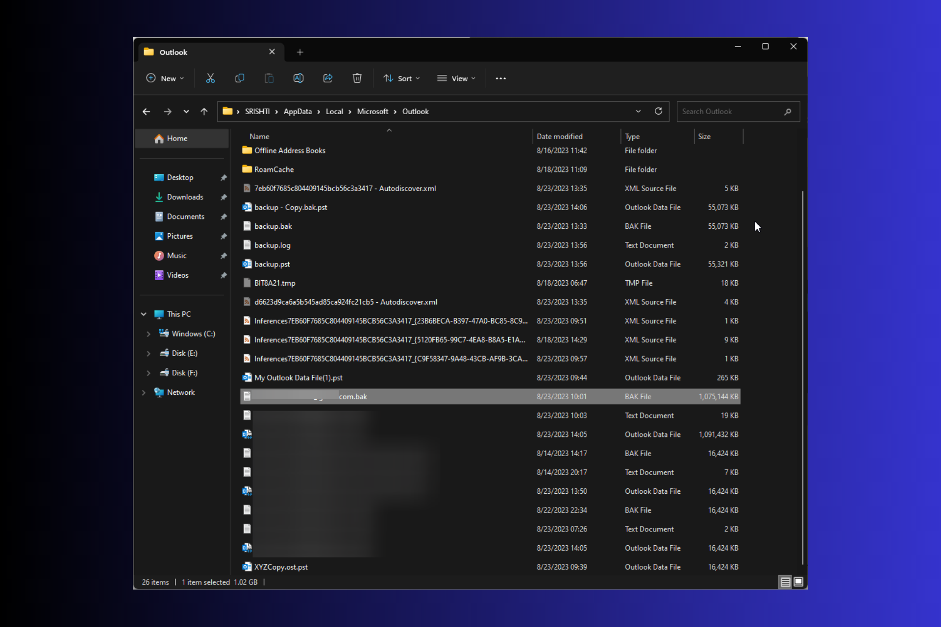Toggle the address bar path dropdown

pyautogui.click(x=638, y=111)
